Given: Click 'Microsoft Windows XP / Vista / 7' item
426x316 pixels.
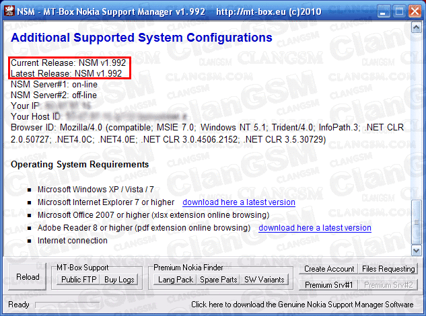Looking at the screenshot, I should pyautogui.click(x=96, y=189).
